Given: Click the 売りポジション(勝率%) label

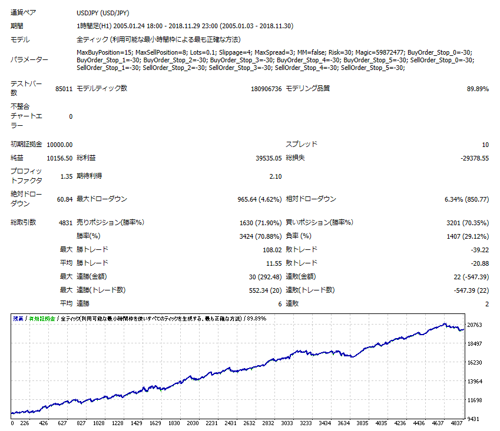Looking at the screenshot, I should pos(110,222).
